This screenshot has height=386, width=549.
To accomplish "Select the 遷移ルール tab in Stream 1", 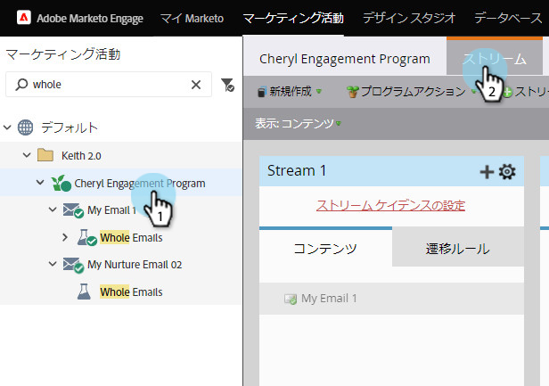I will click(x=458, y=249).
